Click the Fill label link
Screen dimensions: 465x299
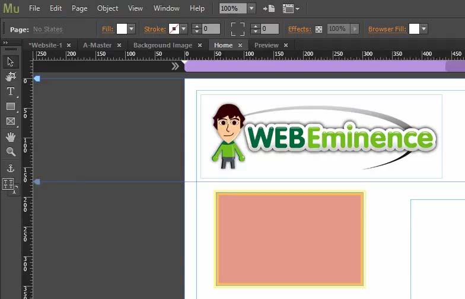click(108, 29)
